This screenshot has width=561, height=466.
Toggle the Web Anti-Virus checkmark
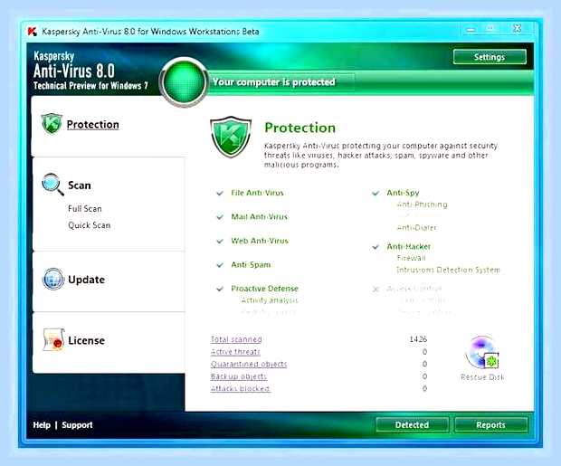tap(220, 242)
